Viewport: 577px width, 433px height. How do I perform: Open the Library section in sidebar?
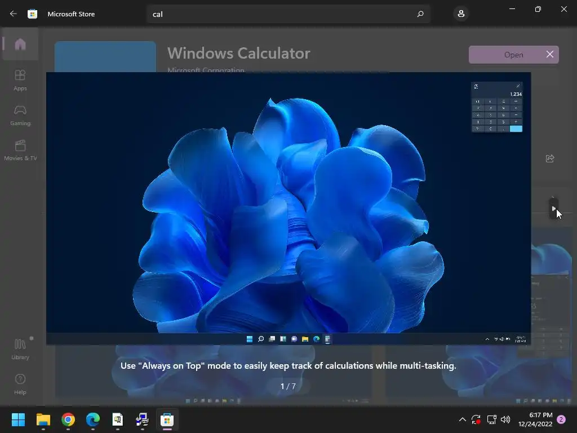tap(20, 349)
